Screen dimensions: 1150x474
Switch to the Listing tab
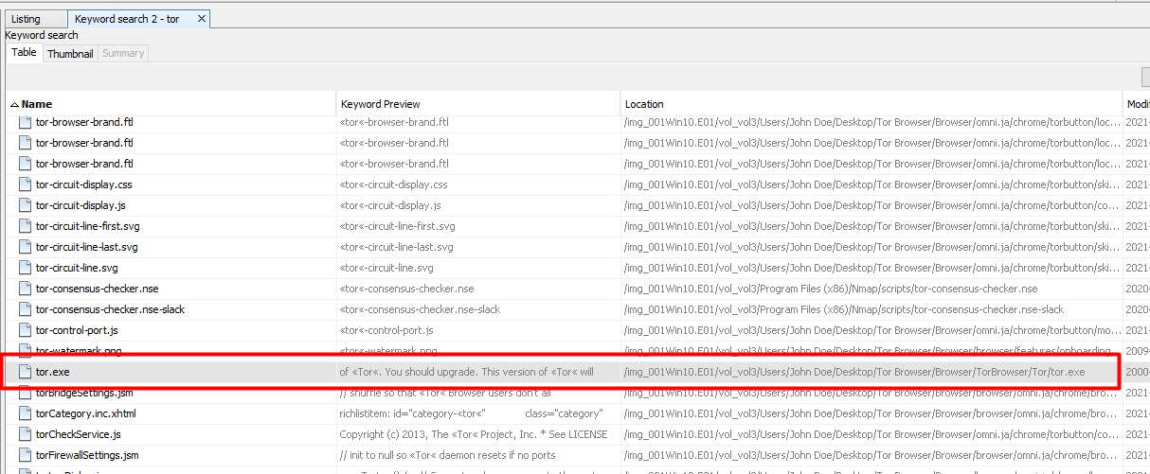coord(26,19)
